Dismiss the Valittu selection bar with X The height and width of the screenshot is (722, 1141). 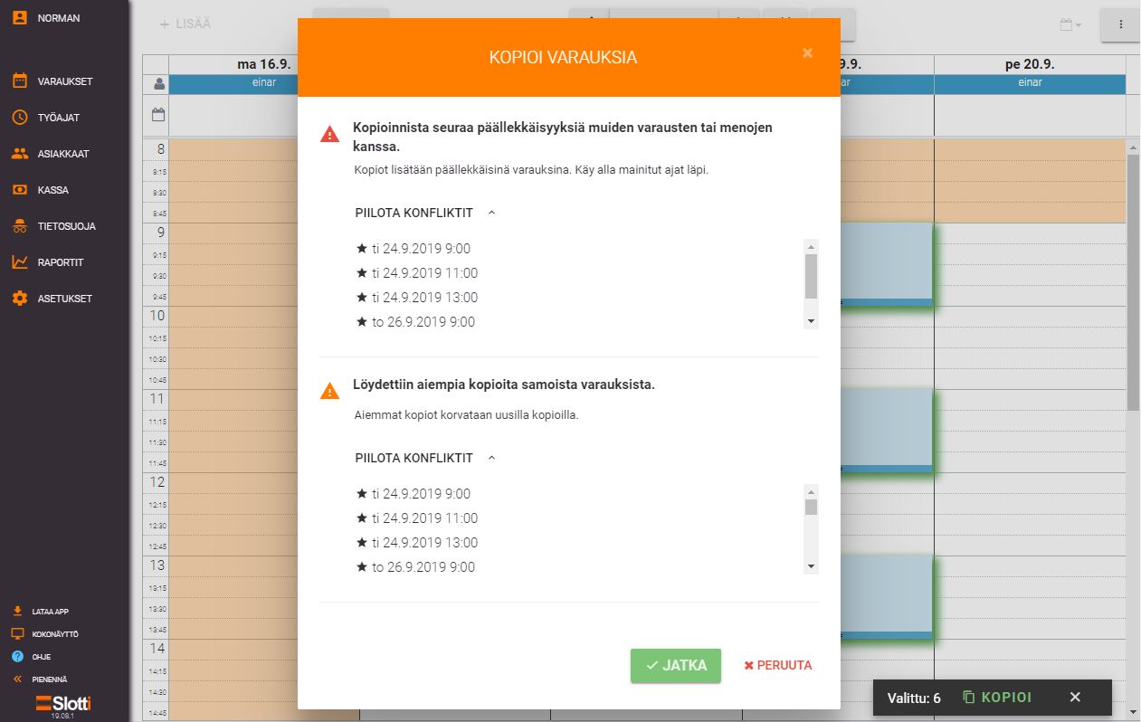[1075, 698]
